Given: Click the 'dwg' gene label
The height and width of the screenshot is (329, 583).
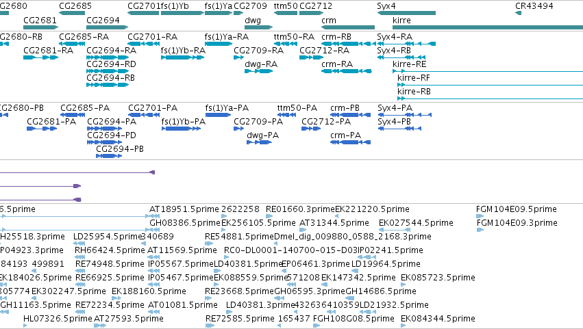Looking at the screenshot, I should (x=253, y=21).
